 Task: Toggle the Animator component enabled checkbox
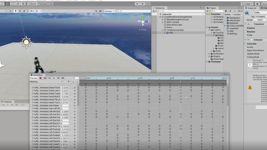(252, 40)
